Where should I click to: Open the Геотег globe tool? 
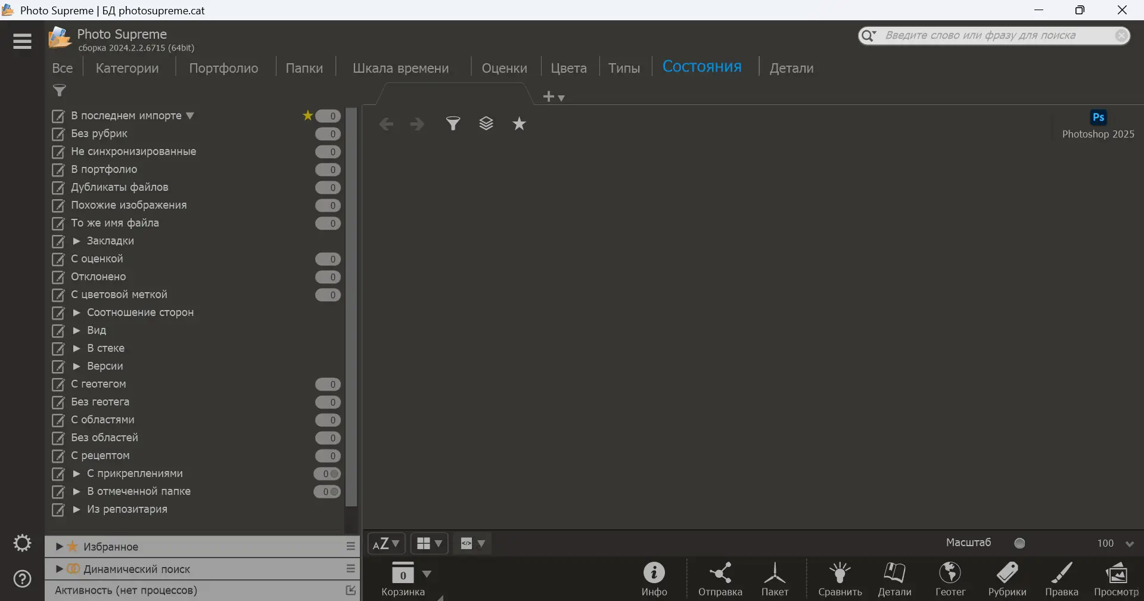950,579
